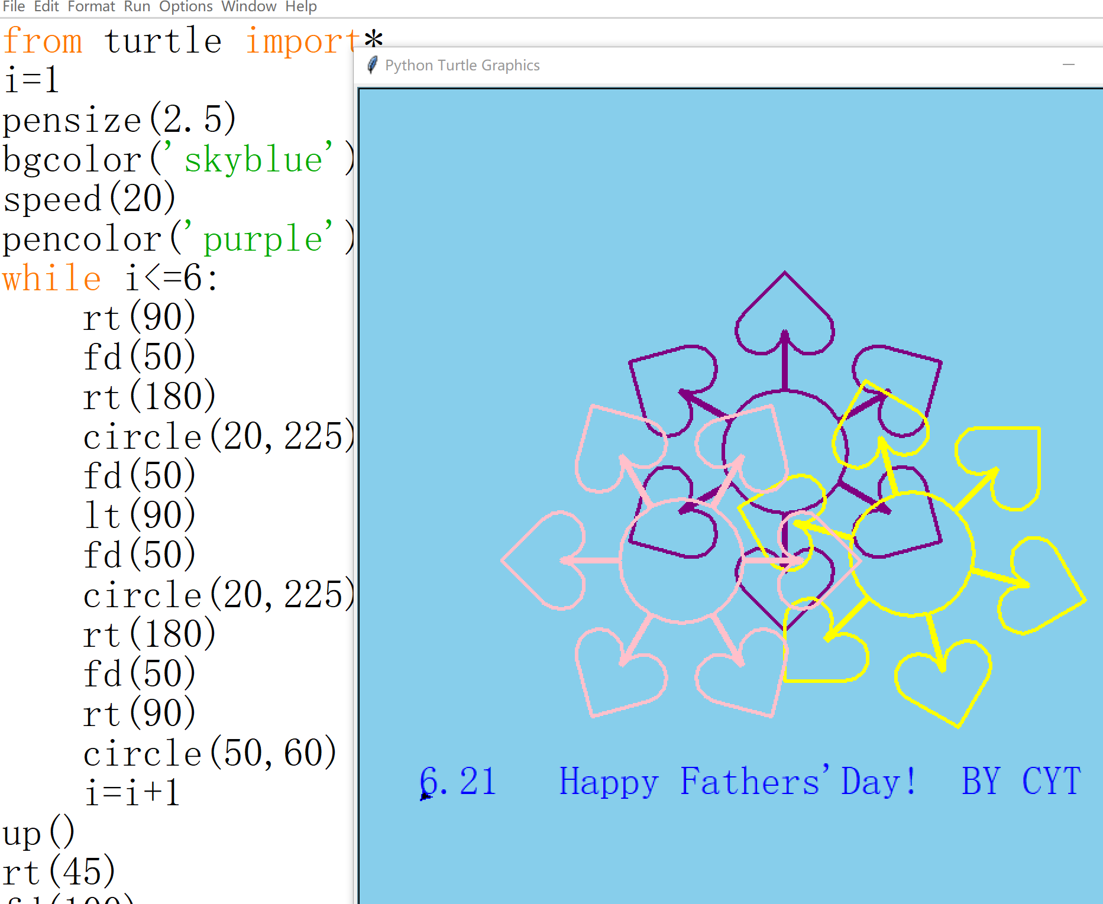Screen dimensions: 1103x904
Task: Click the turtle cursor arrow beside 6.21
Action: [425, 795]
